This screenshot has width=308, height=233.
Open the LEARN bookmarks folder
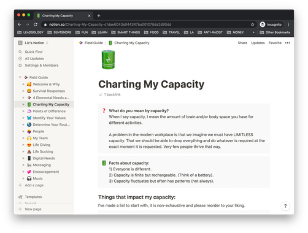coord(99,32)
